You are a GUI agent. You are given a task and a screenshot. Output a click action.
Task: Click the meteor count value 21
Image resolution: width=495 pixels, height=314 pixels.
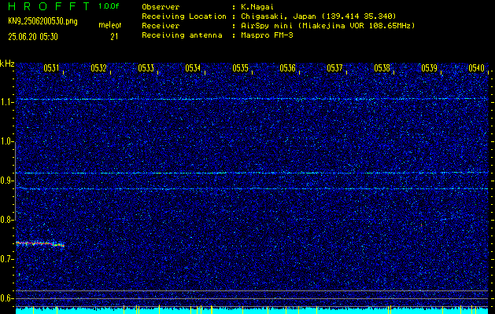coord(114,37)
